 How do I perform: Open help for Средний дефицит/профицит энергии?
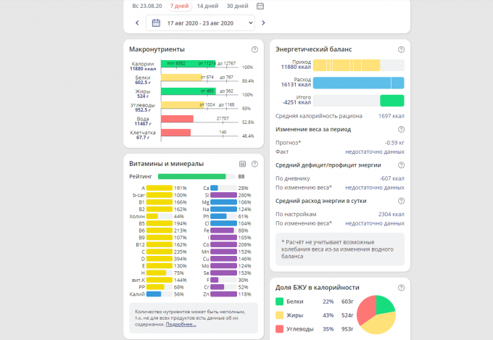point(401,165)
